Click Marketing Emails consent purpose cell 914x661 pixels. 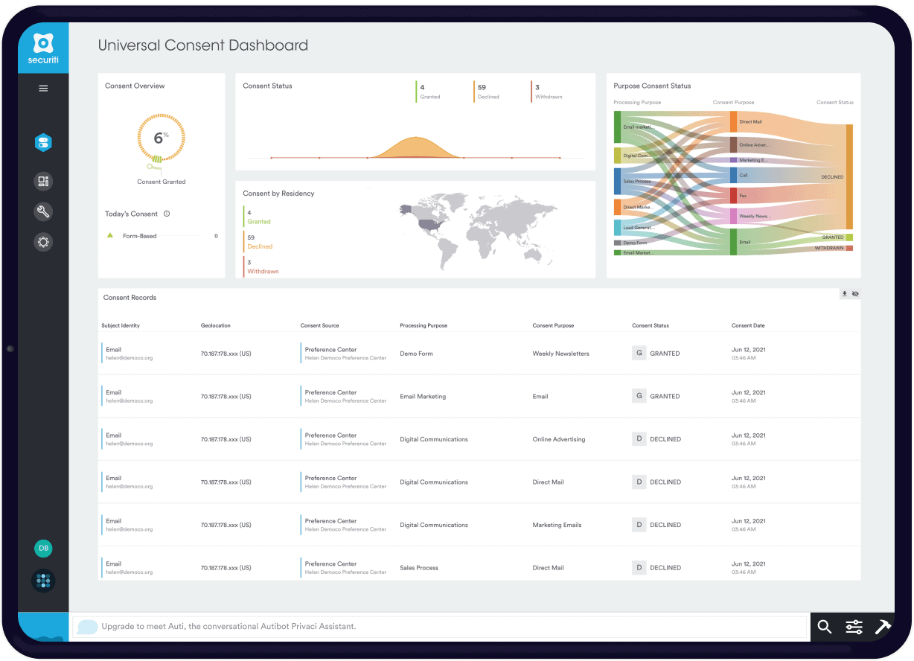tap(557, 525)
